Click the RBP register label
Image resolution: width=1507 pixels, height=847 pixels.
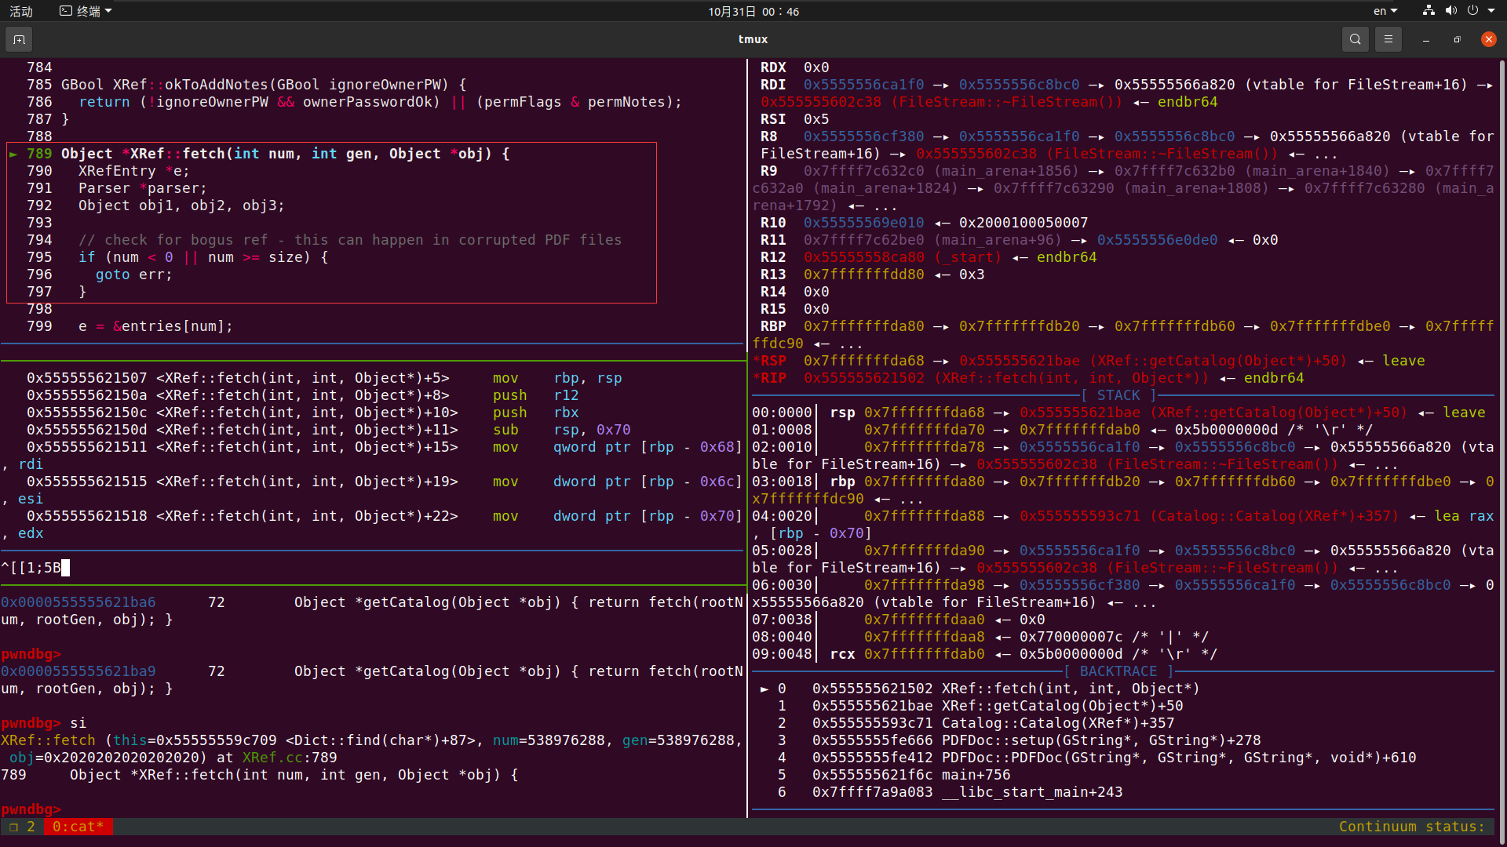tap(773, 326)
